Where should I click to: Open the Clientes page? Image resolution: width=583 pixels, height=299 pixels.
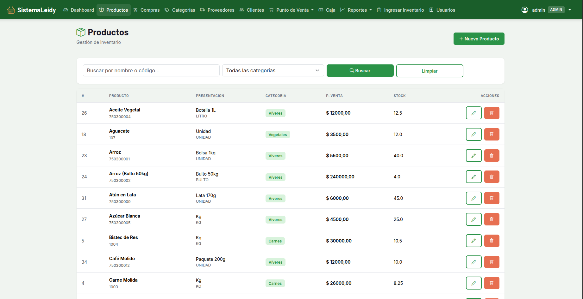pyautogui.click(x=252, y=10)
